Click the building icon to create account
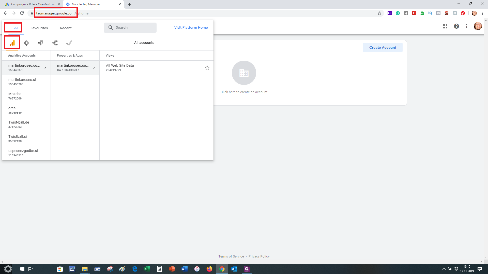The height and width of the screenshot is (274, 488). pos(244,73)
